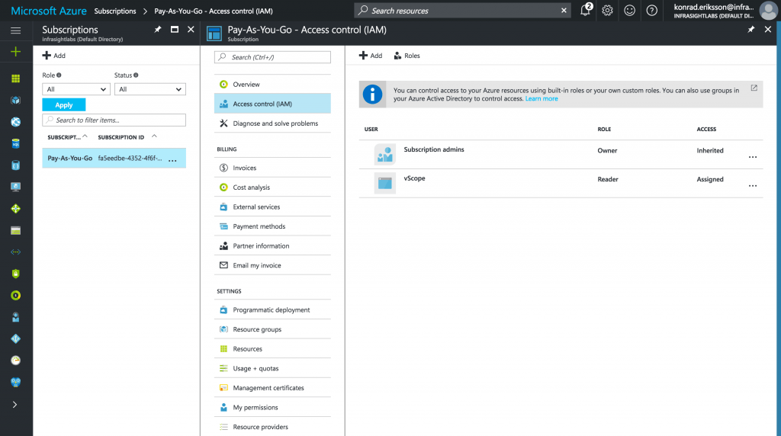
Task: Open the hamburger menu in left sidebar
Action: [15, 30]
